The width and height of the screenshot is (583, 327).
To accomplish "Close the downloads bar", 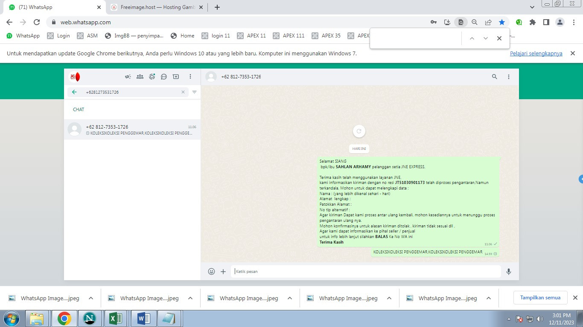I will (x=575, y=298).
